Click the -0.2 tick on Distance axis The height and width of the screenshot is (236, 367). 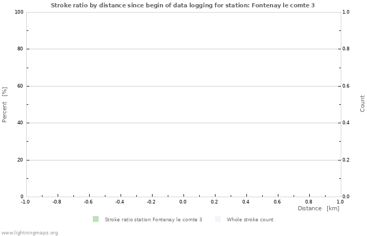pyautogui.click(x=151, y=201)
